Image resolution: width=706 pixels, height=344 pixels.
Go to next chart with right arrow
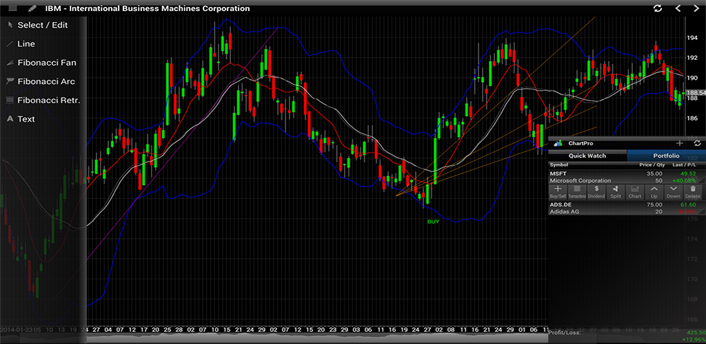coord(696,8)
